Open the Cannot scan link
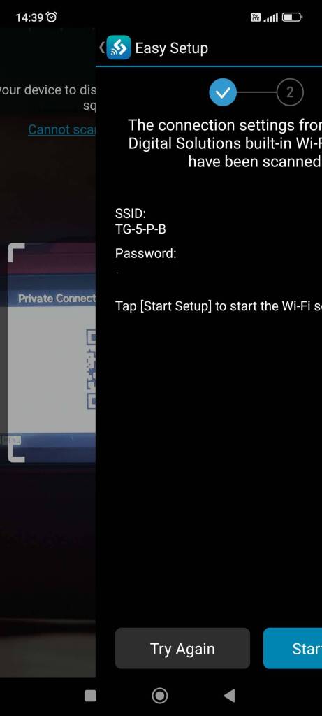 pyautogui.click(x=61, y=129)
